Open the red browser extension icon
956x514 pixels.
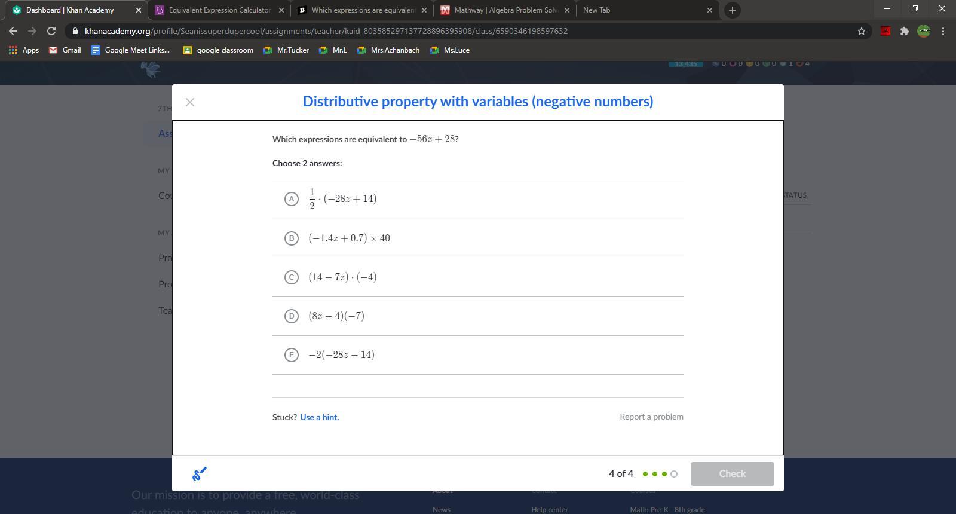885,31
